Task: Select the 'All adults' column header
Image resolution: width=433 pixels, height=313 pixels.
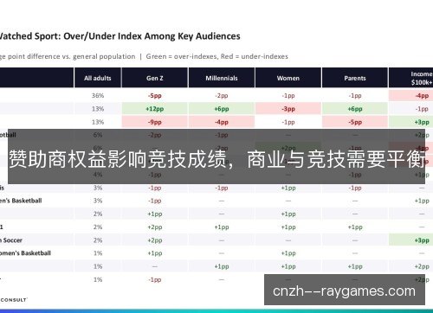Action: pyautogui.click(x=98, y=78)
